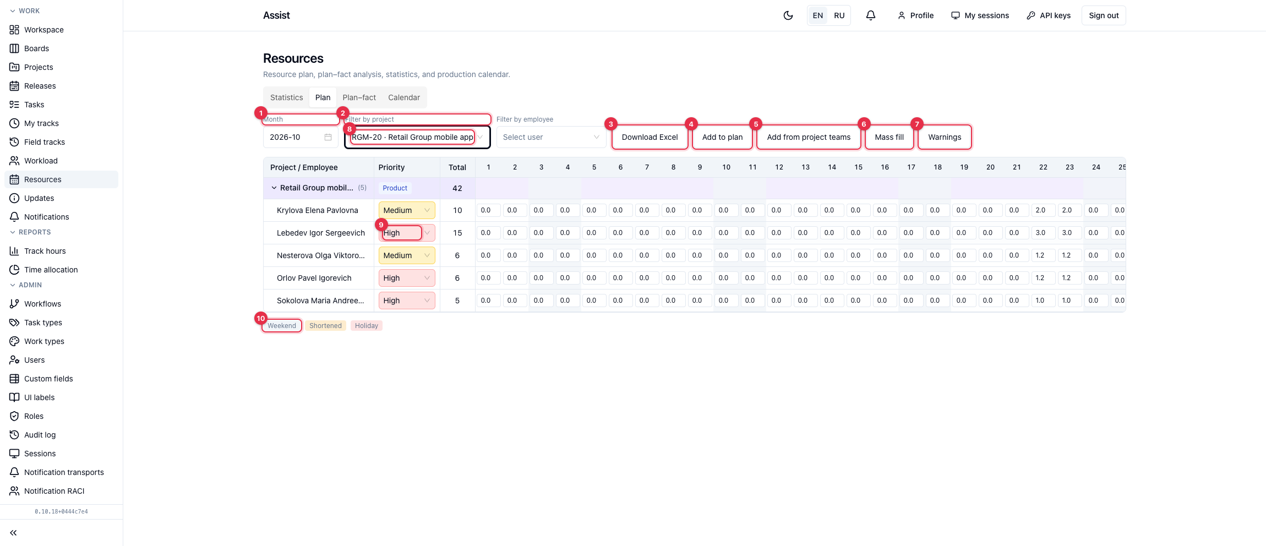Click the Holiday legend swatch
Viewport: 1266px width, 546px height.
tap(367, 326)
